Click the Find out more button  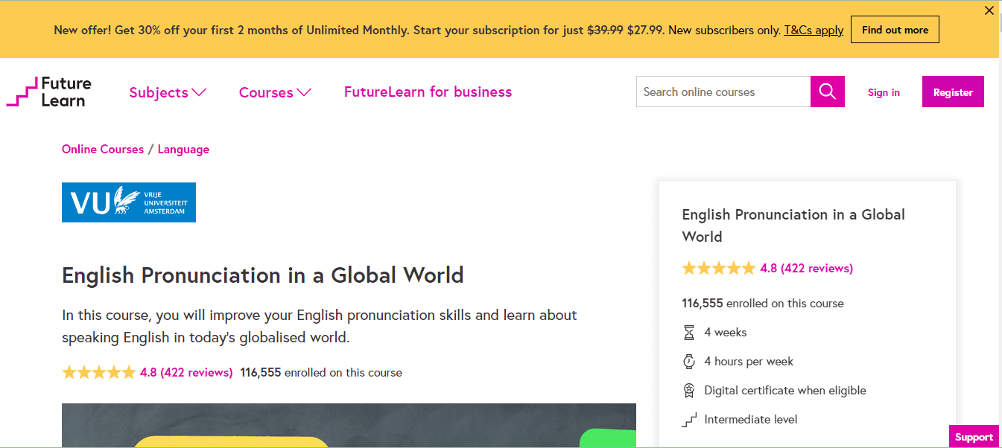click(x=895, y=31)
